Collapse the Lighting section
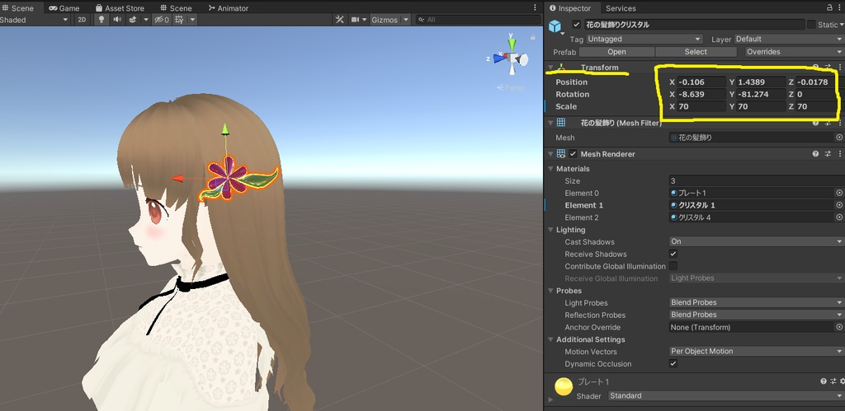This screenshot has height=411, width=845. click(551, 230)
